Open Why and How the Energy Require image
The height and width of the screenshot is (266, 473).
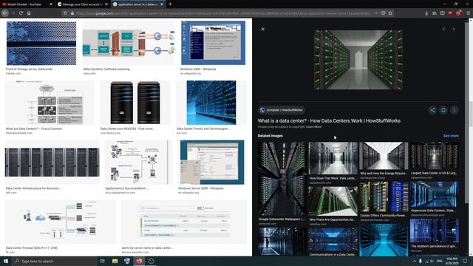click(384, 156)
